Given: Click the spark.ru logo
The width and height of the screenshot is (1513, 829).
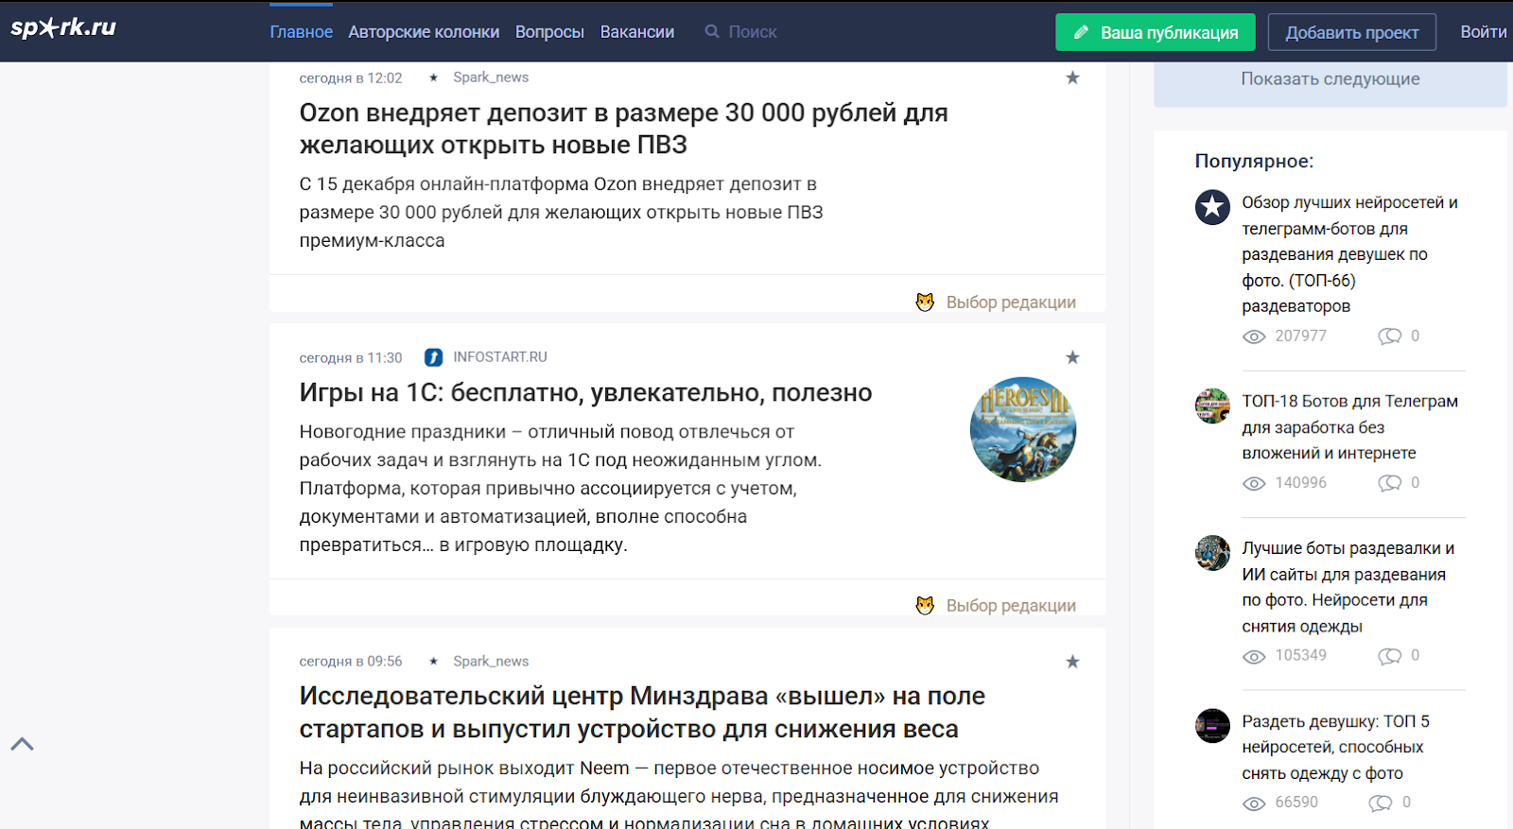Looking at the screenshot, I should [63, 27].
